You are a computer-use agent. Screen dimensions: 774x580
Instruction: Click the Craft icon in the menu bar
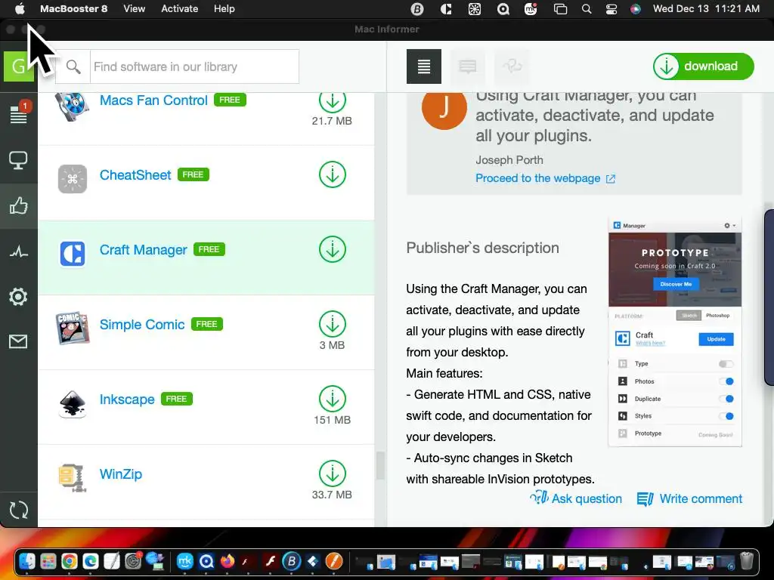pos(446,9)
